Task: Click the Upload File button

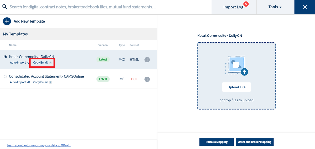Action: [x=237, y=87]
